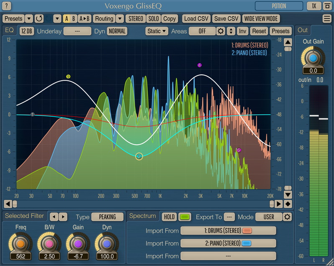Screen dimensions: 334x266
Task: Click the Out Gain knob
Action: [x=313, y=58]
